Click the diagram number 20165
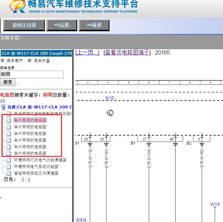The height and width of the screenshot is (222, 223). pyautogui.click(x=162, y=53)
